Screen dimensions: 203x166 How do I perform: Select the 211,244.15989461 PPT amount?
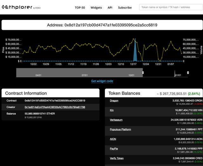pyautogui.click(x=189, y=129)
